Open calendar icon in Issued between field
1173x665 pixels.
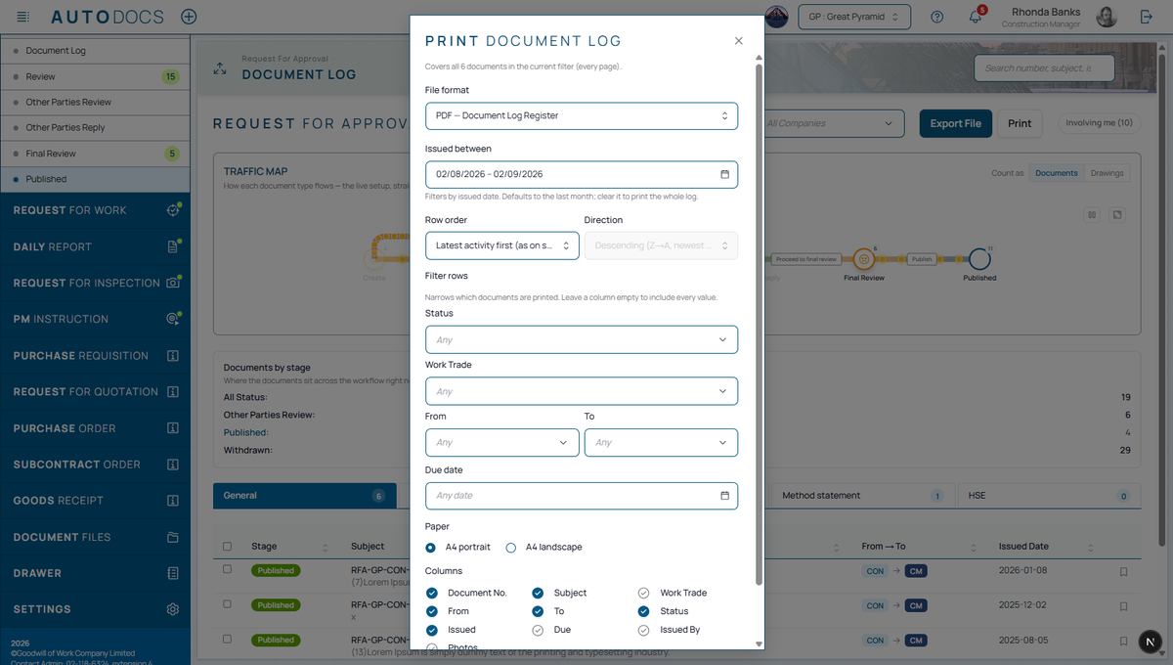pyautogui.click(x=724, y=174)
